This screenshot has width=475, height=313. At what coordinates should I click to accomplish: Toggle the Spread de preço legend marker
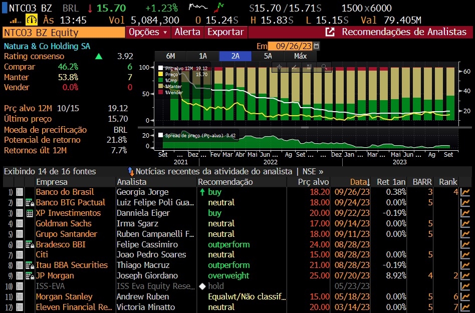click(x=161, y=135)
